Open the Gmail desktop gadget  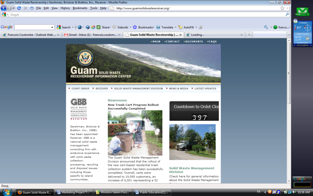coord(302,12)
